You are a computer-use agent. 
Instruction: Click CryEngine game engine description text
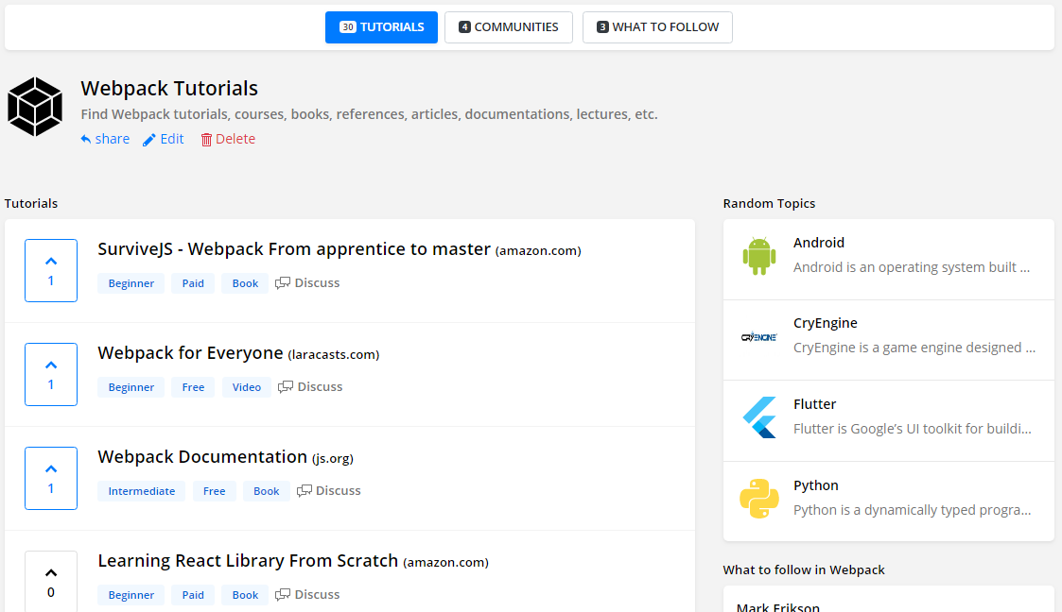(x=914, y=348)
